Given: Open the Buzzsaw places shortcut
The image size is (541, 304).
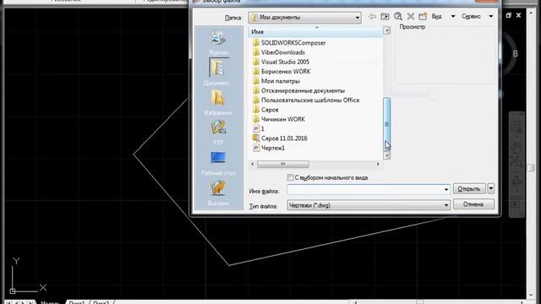Looking at the screenshot, I should tap(218, 193).
